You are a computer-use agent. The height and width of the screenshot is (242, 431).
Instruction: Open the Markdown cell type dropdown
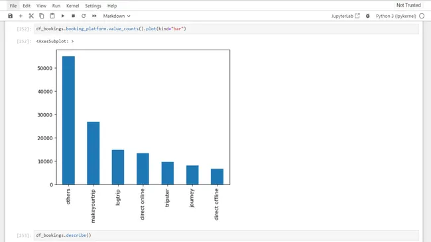click(117, 16)
